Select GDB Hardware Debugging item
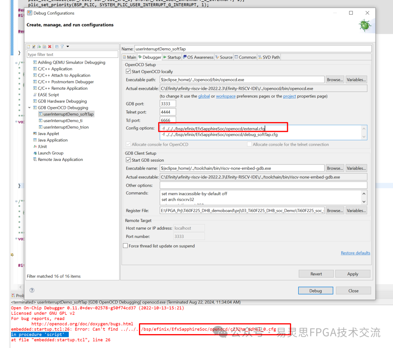 tap(62, 101)
